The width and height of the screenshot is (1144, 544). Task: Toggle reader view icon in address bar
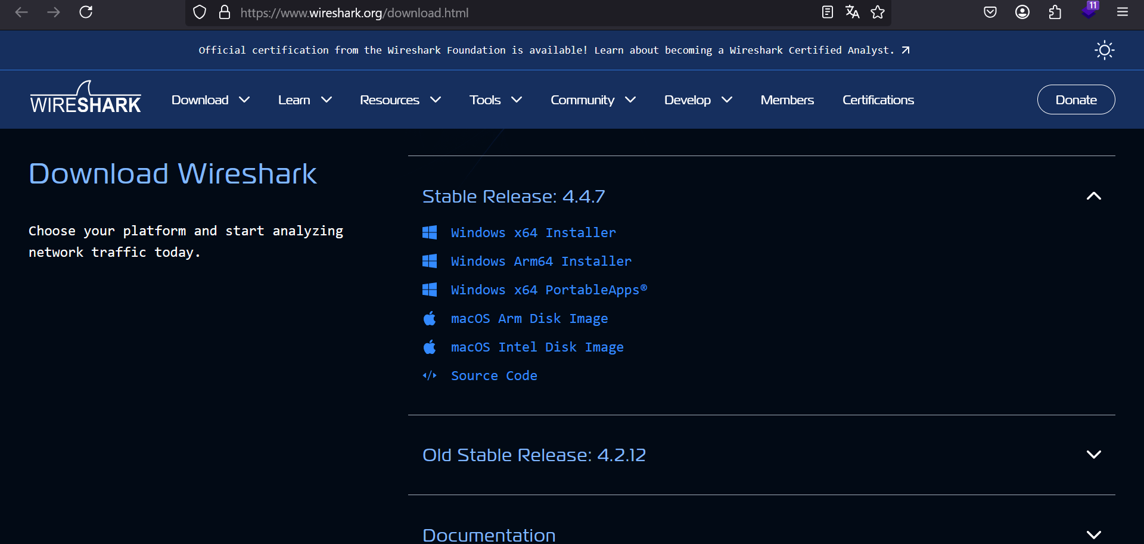point(827,12)
